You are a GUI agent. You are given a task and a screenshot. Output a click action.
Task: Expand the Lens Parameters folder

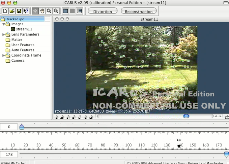tap(3, 34)
